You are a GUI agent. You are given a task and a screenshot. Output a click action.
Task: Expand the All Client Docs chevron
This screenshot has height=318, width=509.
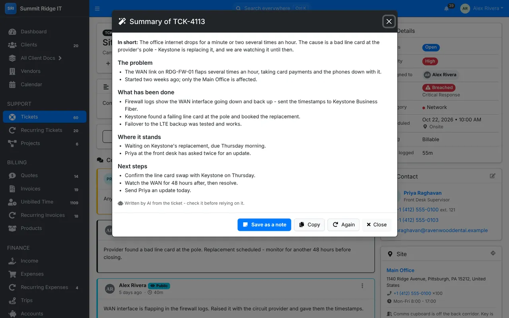(x=60, y=58)
